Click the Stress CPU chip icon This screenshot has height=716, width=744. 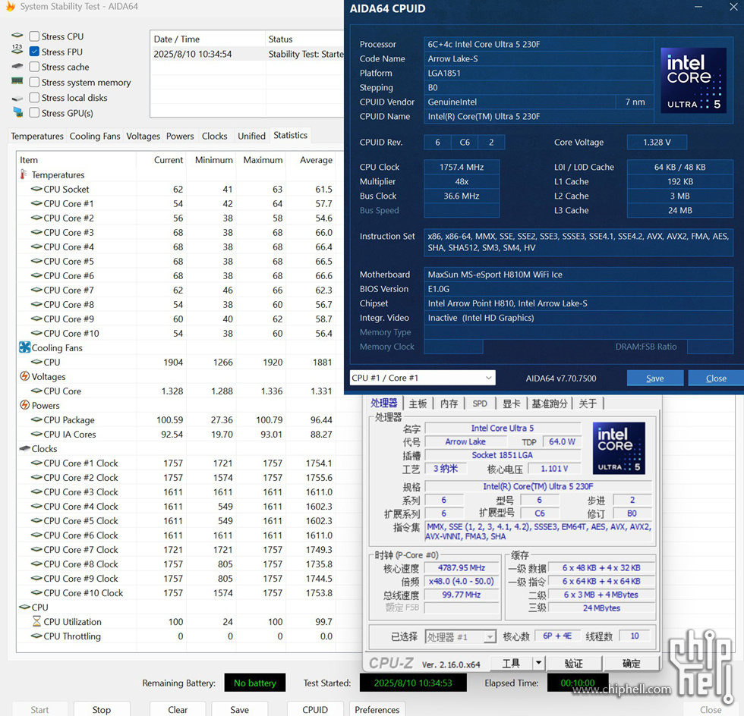tap(17, 36)
